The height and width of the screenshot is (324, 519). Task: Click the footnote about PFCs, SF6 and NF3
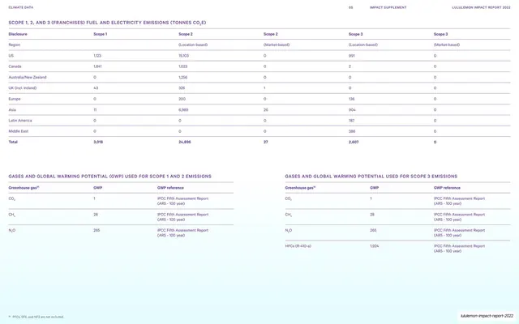point(36,317)
